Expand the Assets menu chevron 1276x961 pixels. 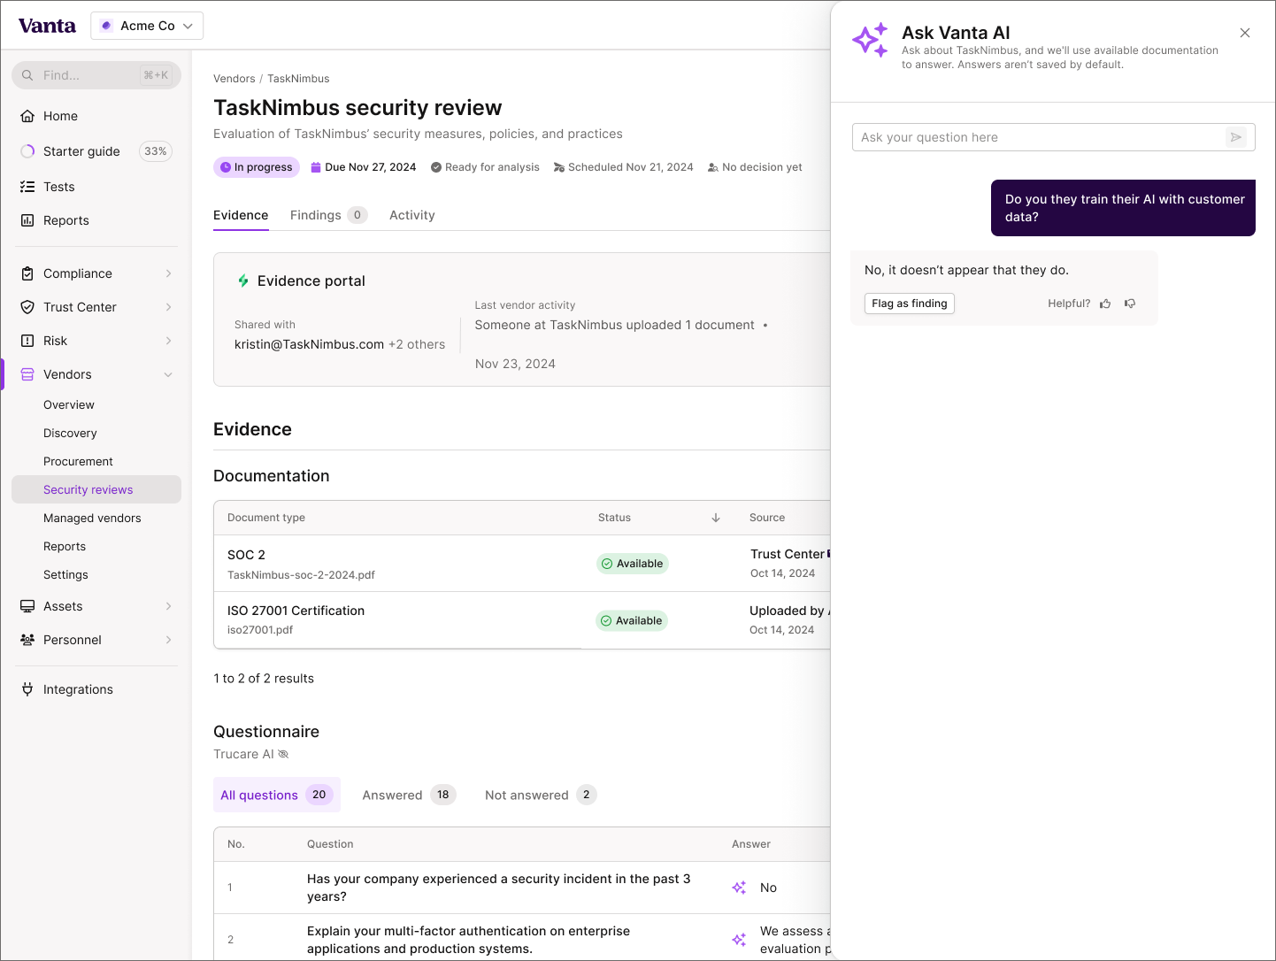pos(168,606)
